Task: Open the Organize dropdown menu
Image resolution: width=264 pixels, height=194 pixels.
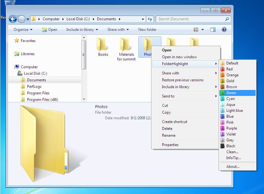Action: tap(23, 30)
